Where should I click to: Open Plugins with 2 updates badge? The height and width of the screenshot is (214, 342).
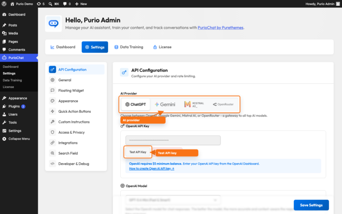click(x=19, y=106)
